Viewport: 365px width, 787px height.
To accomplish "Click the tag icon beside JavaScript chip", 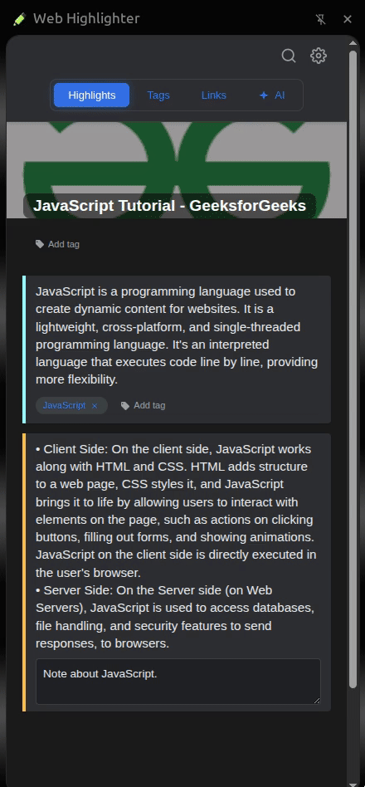I will 125,406.
